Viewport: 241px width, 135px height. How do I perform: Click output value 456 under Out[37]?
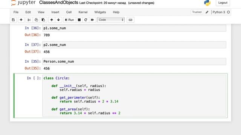(47, 52)
